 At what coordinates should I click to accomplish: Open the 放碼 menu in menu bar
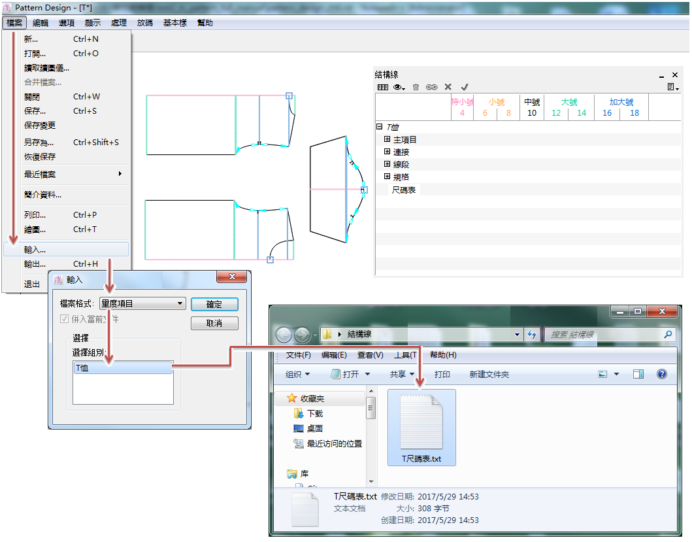[144, 23]
